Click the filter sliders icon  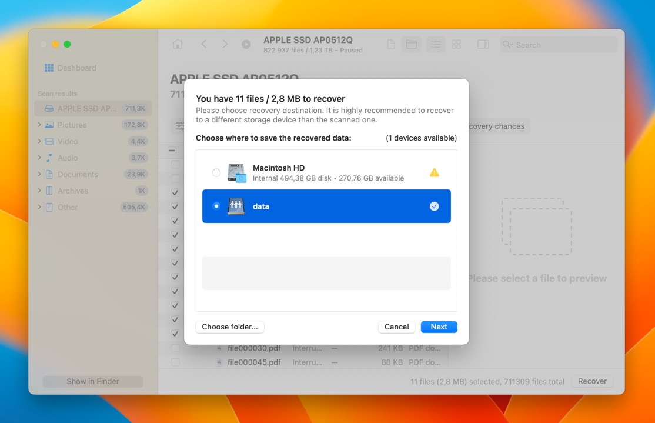(x=179, y=126)
